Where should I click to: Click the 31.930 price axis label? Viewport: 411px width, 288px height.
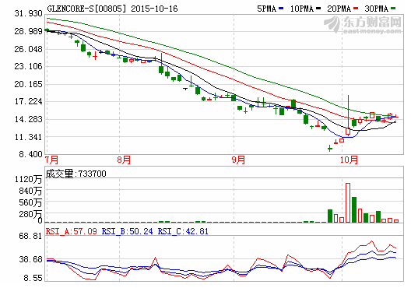tap(28, 13)
